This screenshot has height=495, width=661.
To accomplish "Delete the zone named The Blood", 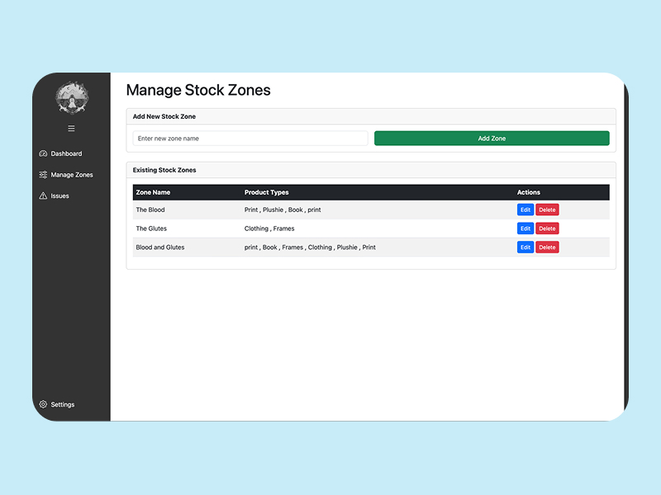I will tap(547, 210).
